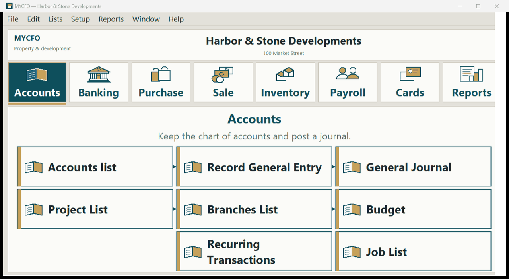Click the chart of accounts description text
Image resolution: width=509 pixels, height=279 pixels.
coord(254,136)
